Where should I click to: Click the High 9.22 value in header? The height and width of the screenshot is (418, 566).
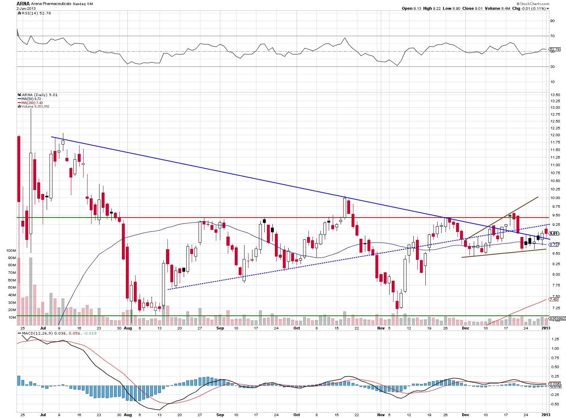pos(431,8)
